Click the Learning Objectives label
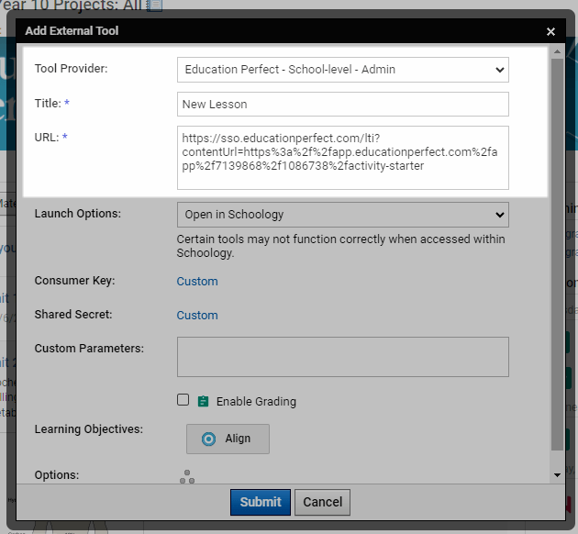The width and height of the screenshot is (578, 534). tap(89, 429)
